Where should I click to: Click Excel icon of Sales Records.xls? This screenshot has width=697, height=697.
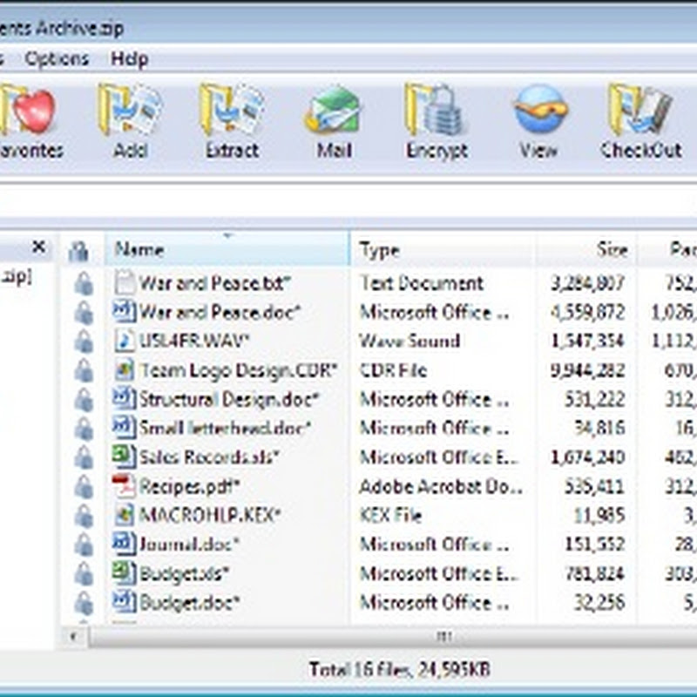pos(124,457)
